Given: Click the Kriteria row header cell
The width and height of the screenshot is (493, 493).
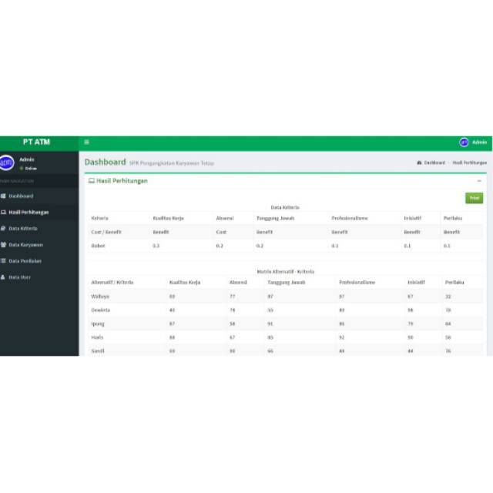Looking at the screenshot, I should [99, 218].
